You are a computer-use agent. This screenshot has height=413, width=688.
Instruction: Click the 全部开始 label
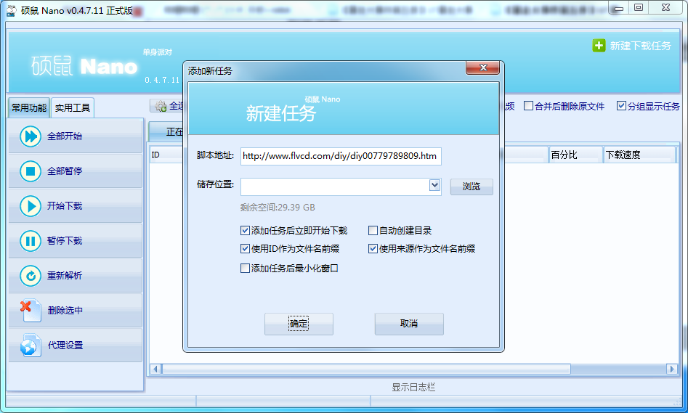pos(65,136)
